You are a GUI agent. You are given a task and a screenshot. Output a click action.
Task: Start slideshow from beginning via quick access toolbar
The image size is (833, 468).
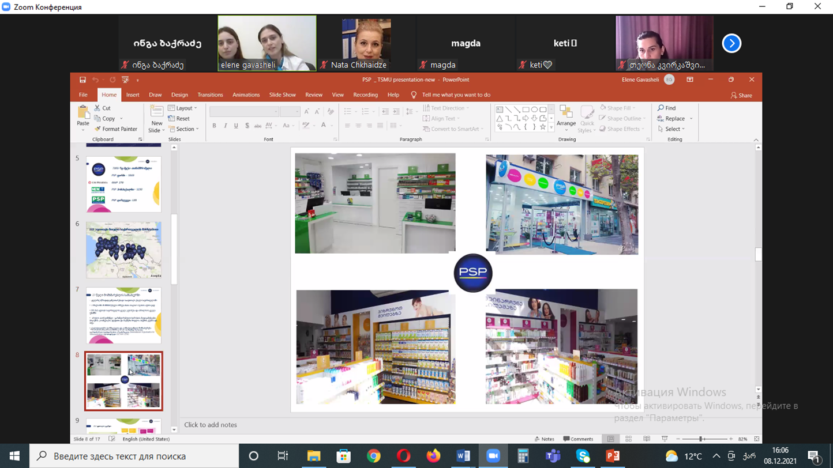pyautogui.click(x=125, y=80)
